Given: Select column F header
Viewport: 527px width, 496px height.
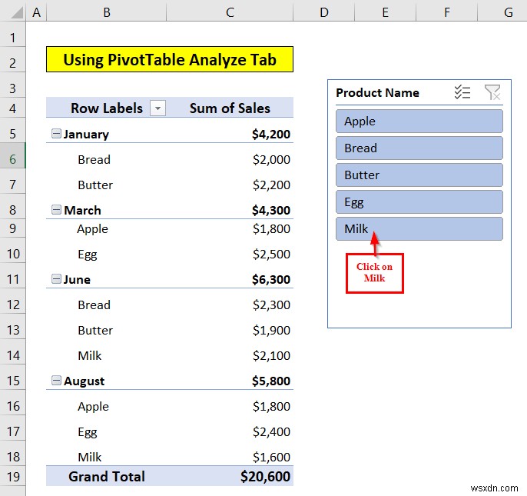Looking at the screenshot, I should click(x=446, y=12).
